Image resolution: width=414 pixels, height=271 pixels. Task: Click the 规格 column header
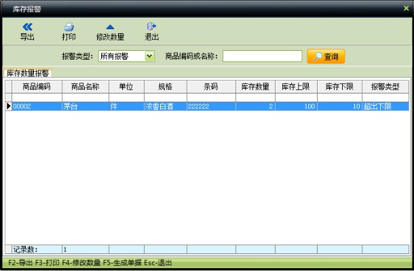point(165,87)
